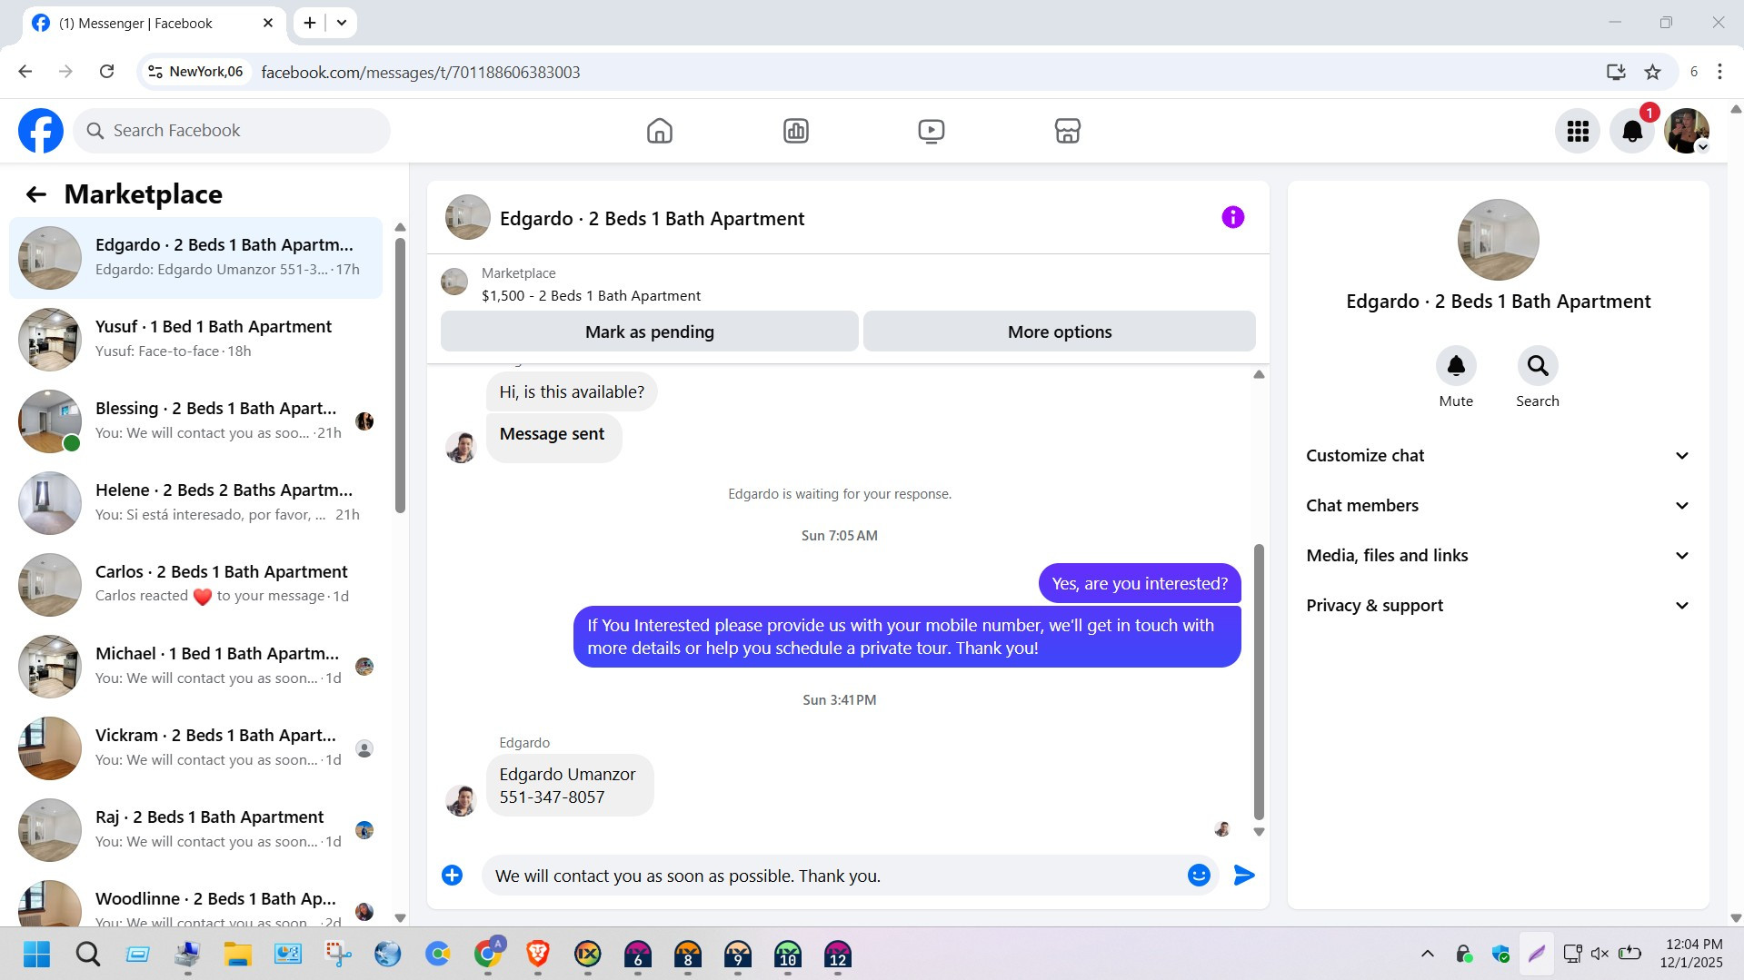
Task: Open the professional dashboard chart icon
Action: coord(796,131)
